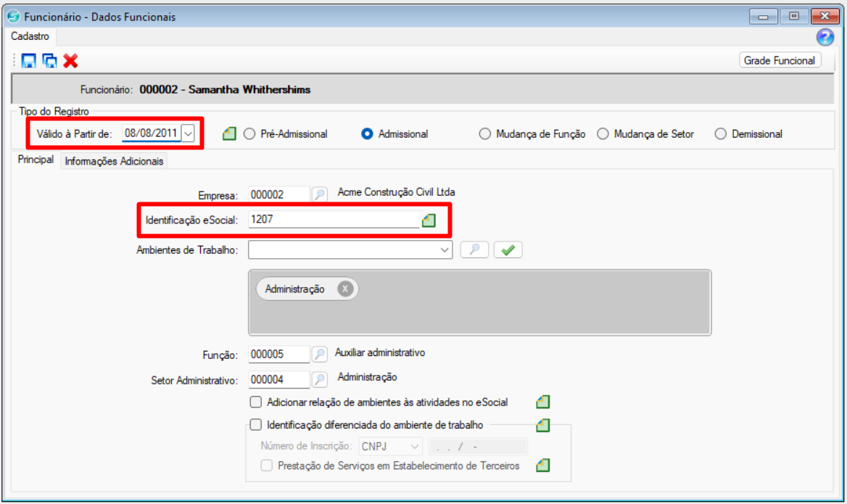Image resolution: width=847 pixels, height=504 pixels.
Task: Click the magnifier icon beside Função field
Action: 320,354
